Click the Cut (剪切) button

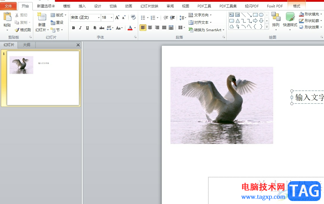point(21,15)
